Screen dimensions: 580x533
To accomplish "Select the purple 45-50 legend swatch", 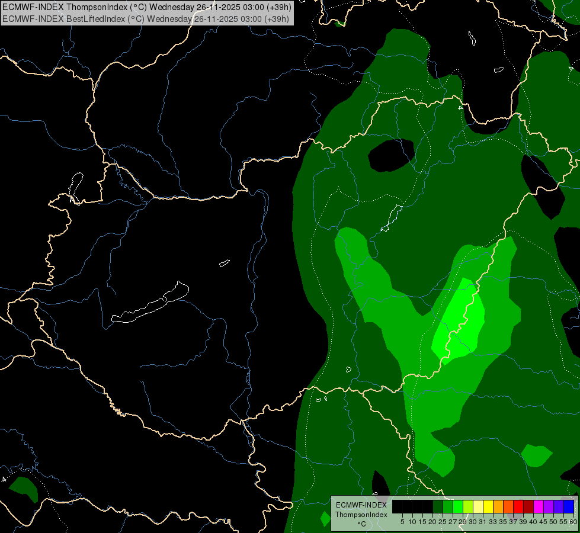I will point(549,506).
